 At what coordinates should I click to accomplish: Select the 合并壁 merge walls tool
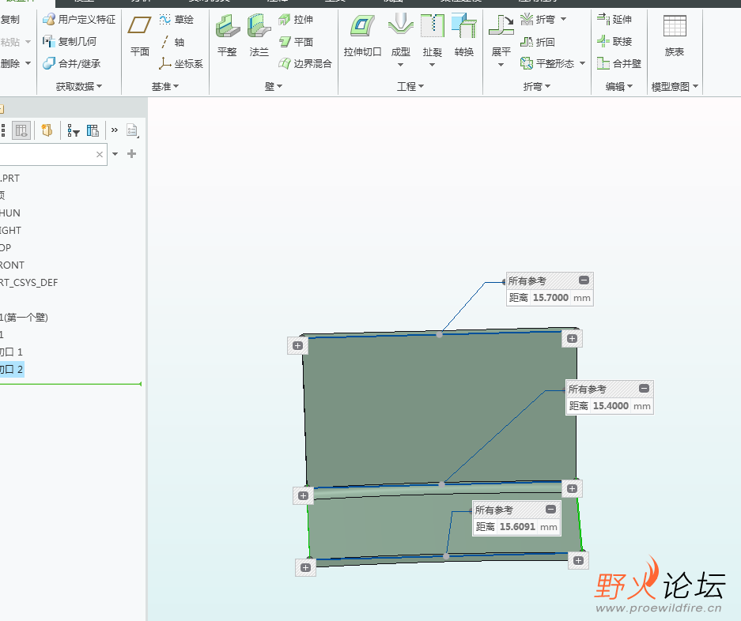(x=619, y=63)
